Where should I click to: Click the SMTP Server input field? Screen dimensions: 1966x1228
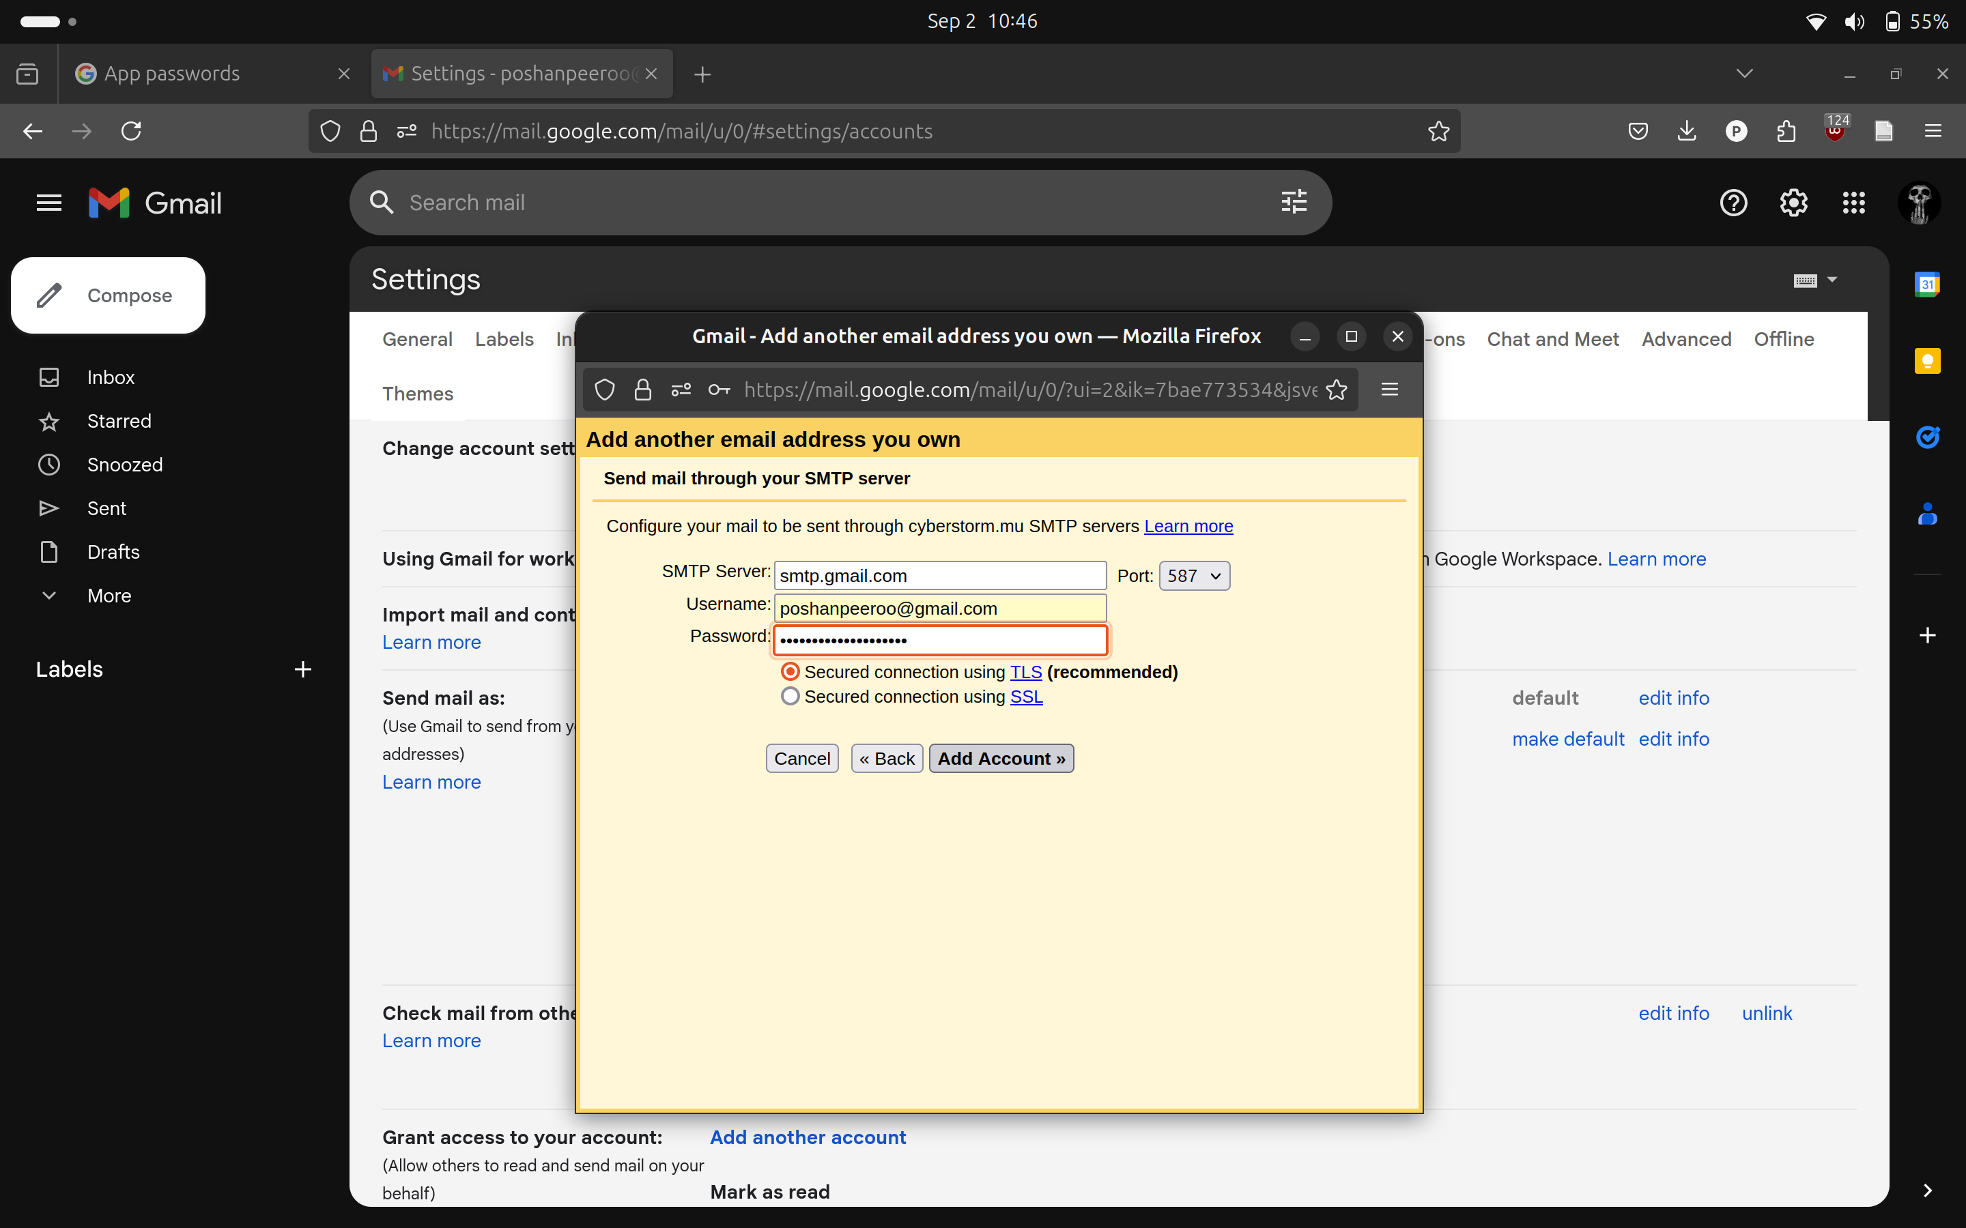(941, 574)
